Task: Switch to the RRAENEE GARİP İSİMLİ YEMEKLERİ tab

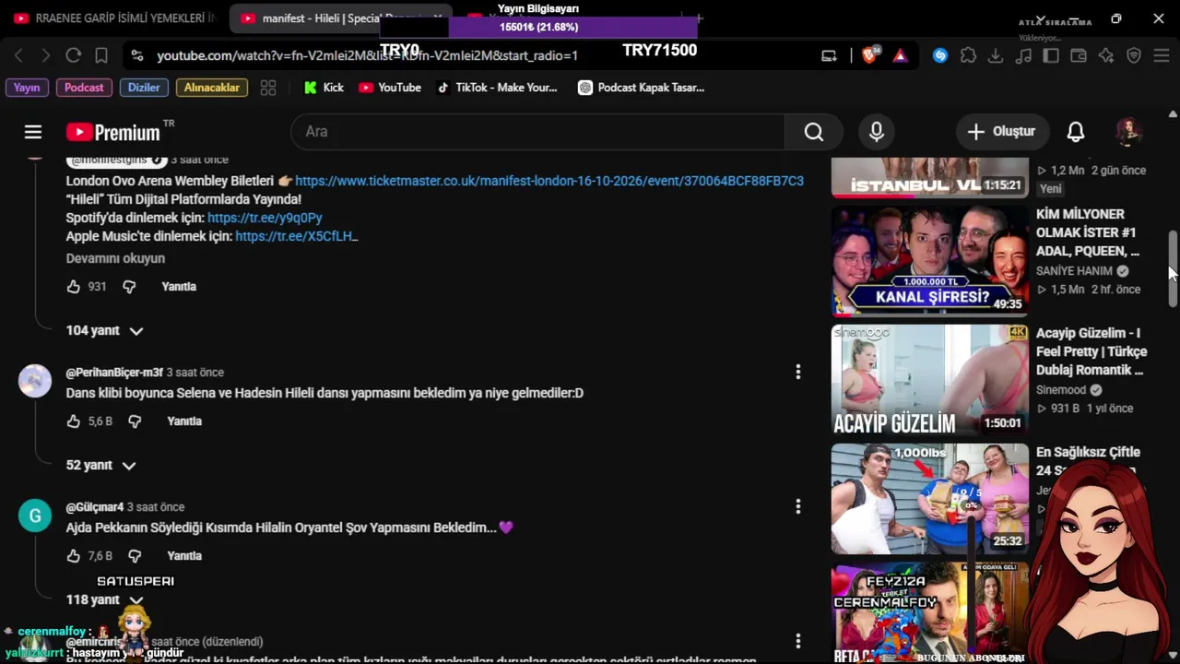Action: tap(114, 18)
